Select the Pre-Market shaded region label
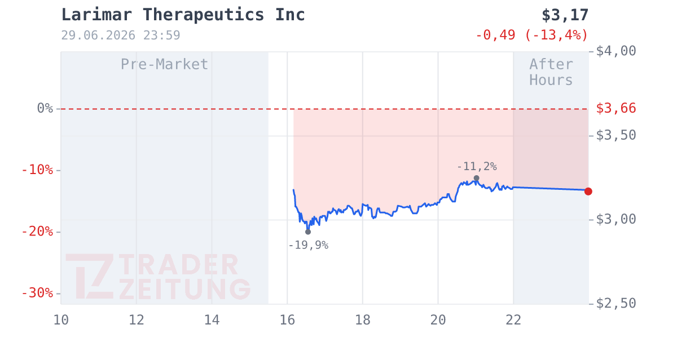The image size is (677, 338). [x=165, y=64]
